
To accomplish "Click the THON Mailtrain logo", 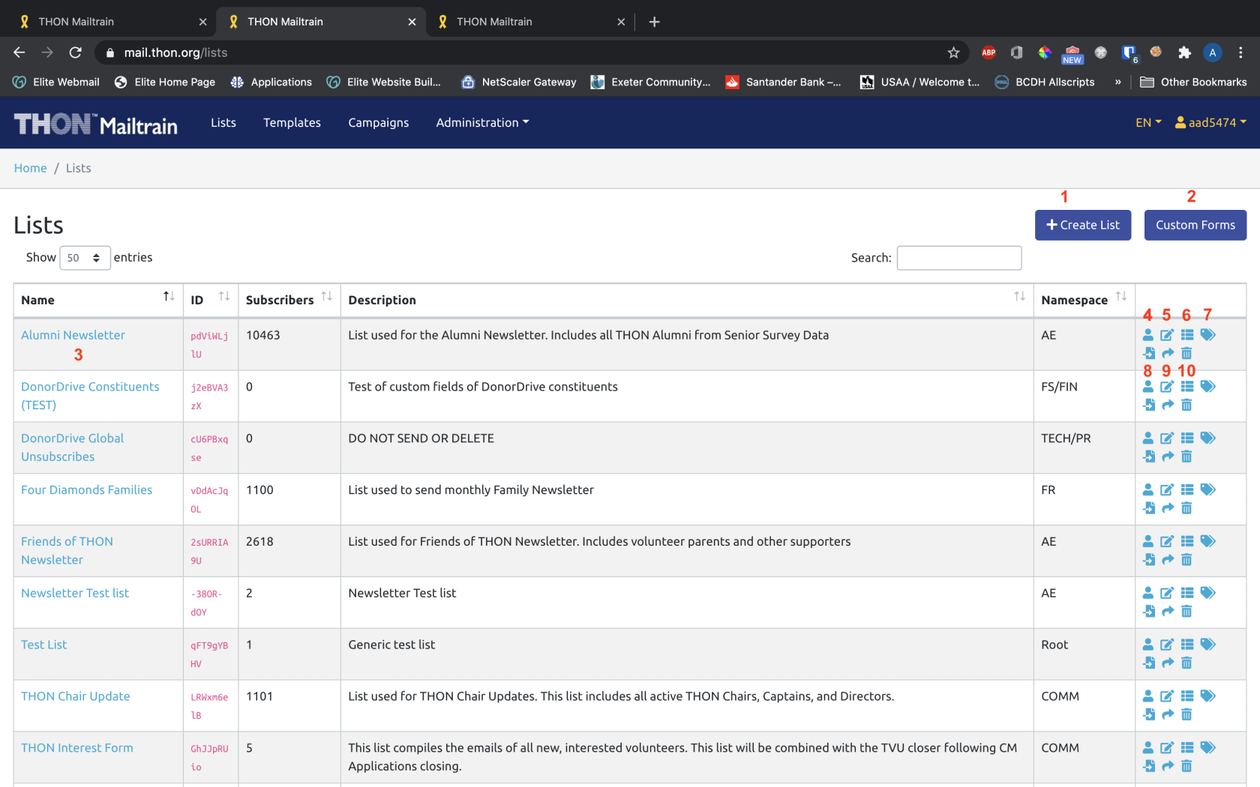I will (96, 124).
